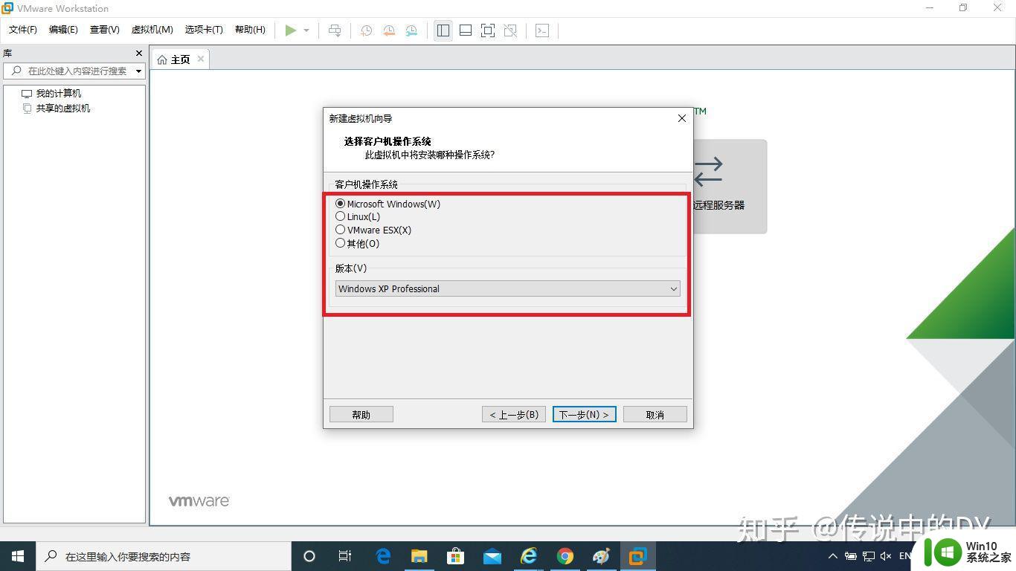This screenshot has height=571, width=1016.
Task: Click the taskbar search box
Action: tap(164, 556)
